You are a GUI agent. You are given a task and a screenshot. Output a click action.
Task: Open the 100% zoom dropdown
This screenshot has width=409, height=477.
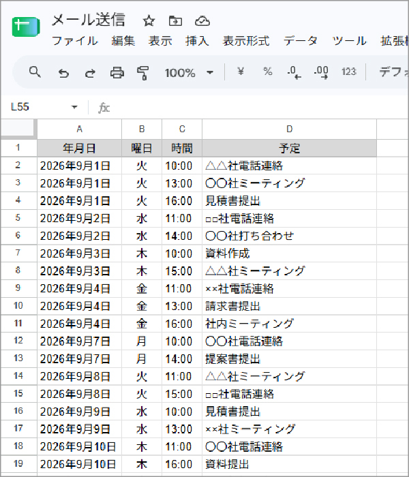point(189,73)
